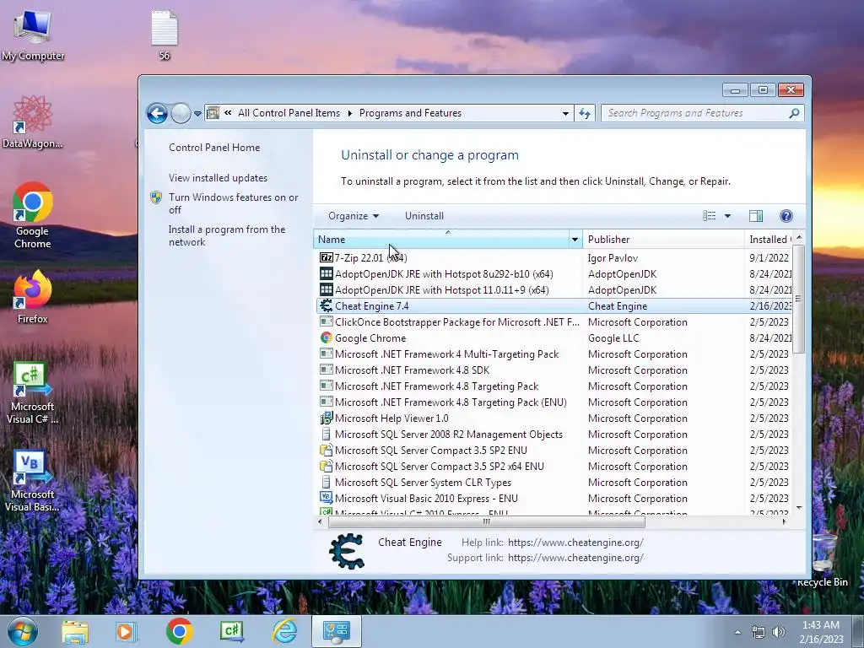
Task: Select Google Chrome desktop shortcut
Action: tap(33, 215)
